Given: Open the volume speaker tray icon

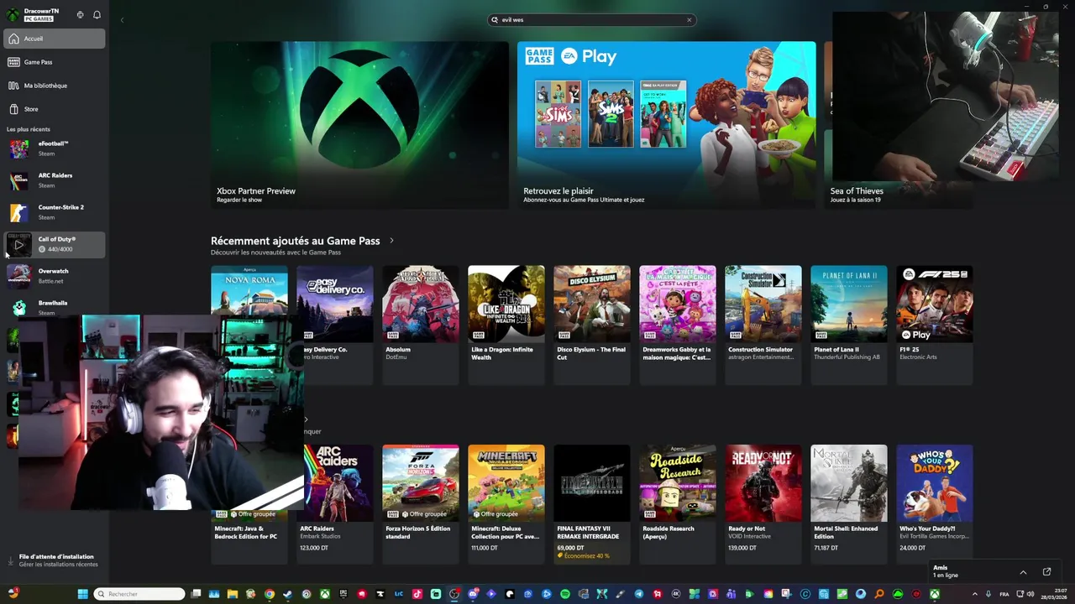Looking at the screenshot, I should 1031,594.
